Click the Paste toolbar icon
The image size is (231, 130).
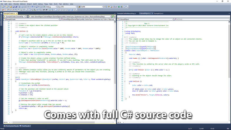coord(25,7)
